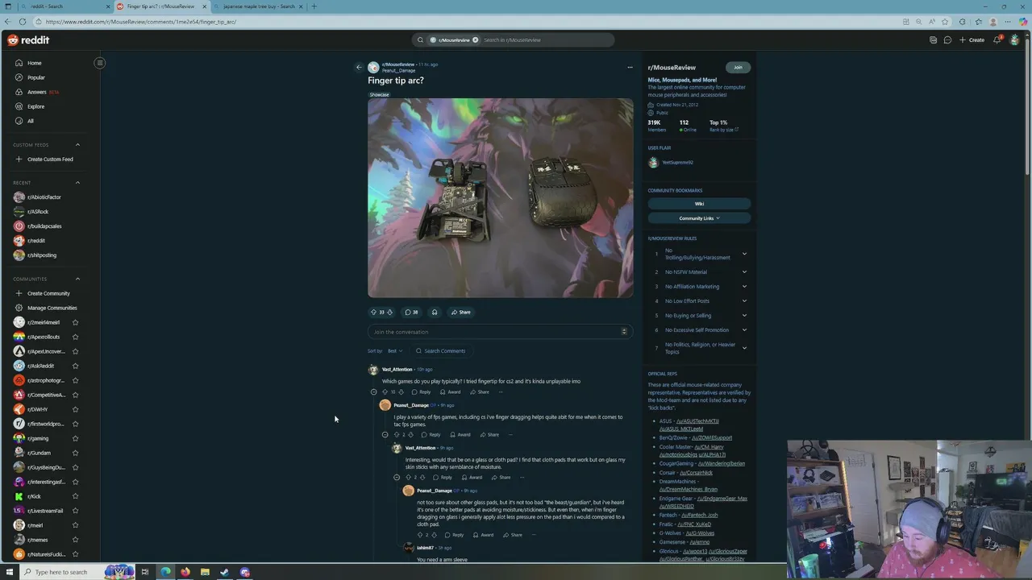Favorite r/Apexrollouts with its star
1032x580 pixels.
pyautogui.click(x=75, y=337)
